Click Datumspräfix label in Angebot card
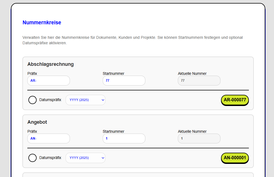 click(x=50, y=158)
